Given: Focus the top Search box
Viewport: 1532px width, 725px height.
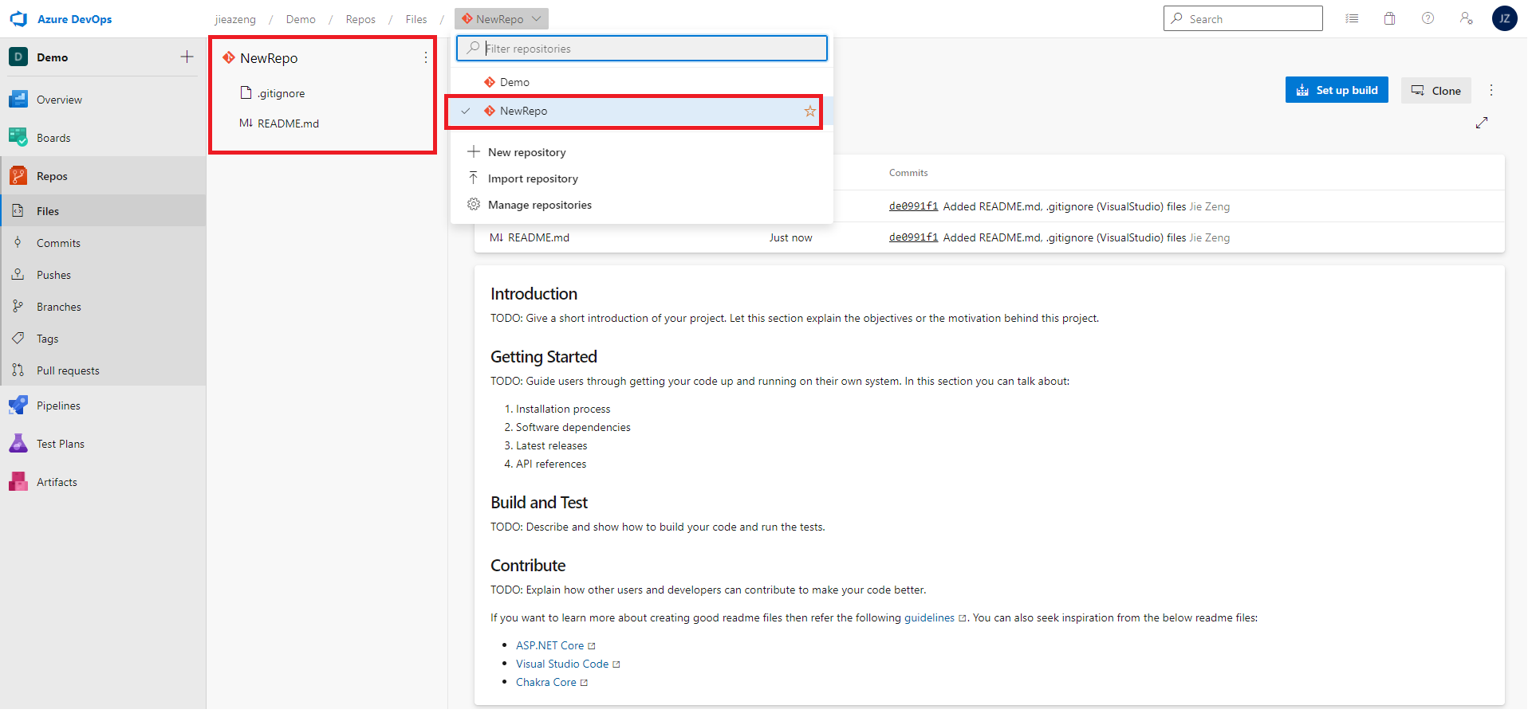Looking at the screenshot, I should point(1243,18).
